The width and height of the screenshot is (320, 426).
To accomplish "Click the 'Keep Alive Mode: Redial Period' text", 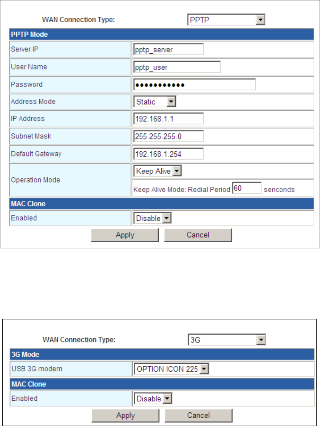I will point(182,189).
